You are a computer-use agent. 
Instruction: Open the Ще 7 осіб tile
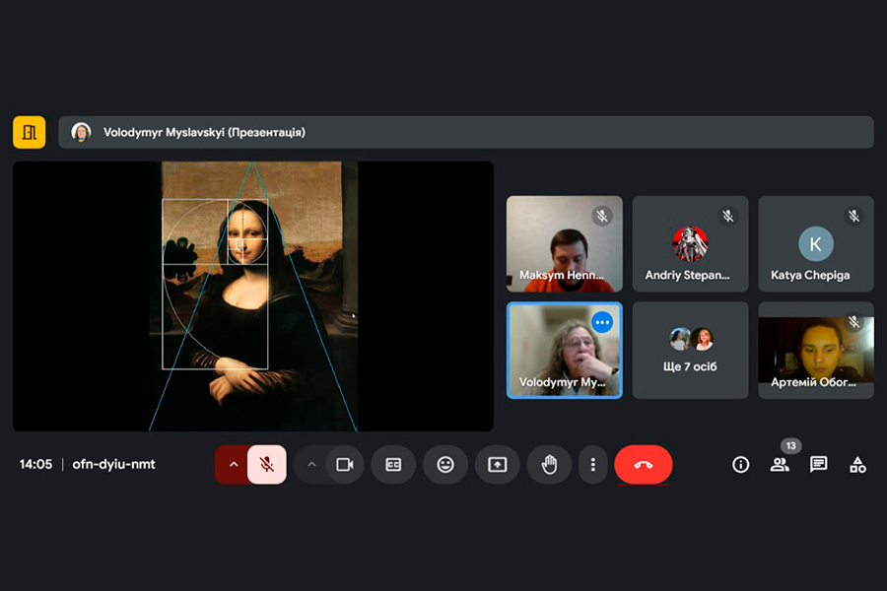[x=690, y=350]
